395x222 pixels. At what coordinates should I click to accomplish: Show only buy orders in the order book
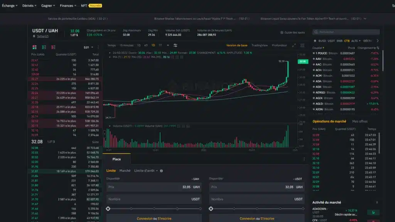pos(44,47)
